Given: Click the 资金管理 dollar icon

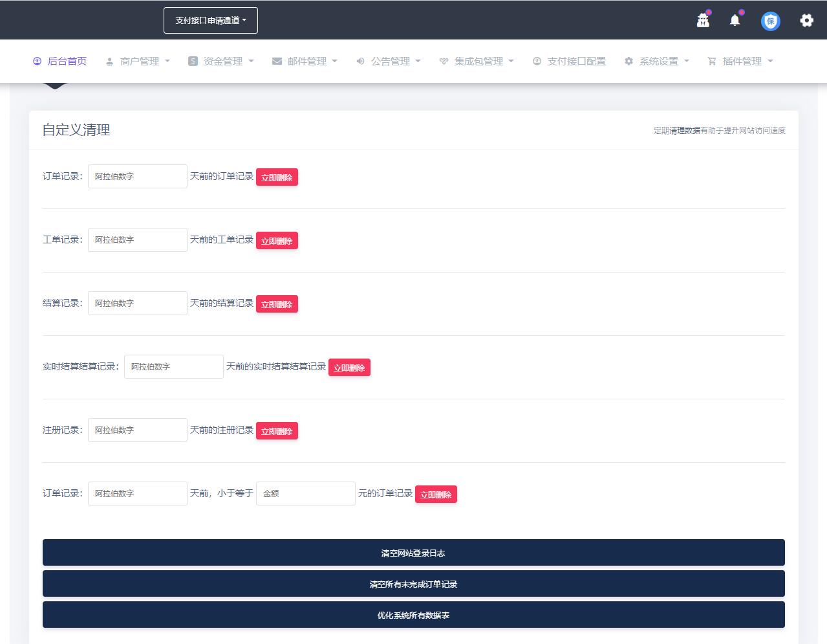Looking at the screenshot, I should (193, 61).
